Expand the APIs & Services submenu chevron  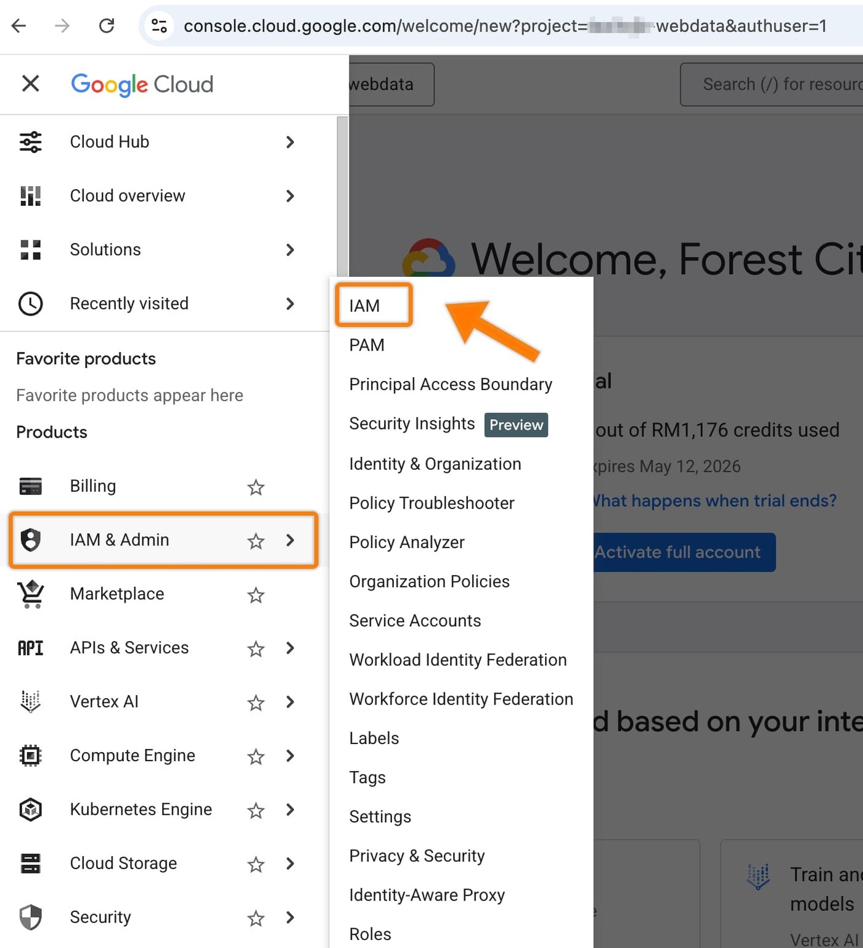tap(290, 648)
